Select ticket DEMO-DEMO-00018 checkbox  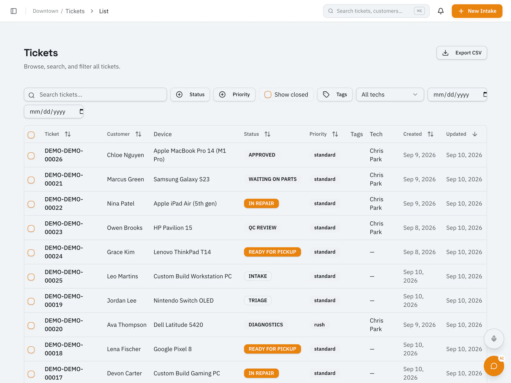31,350
